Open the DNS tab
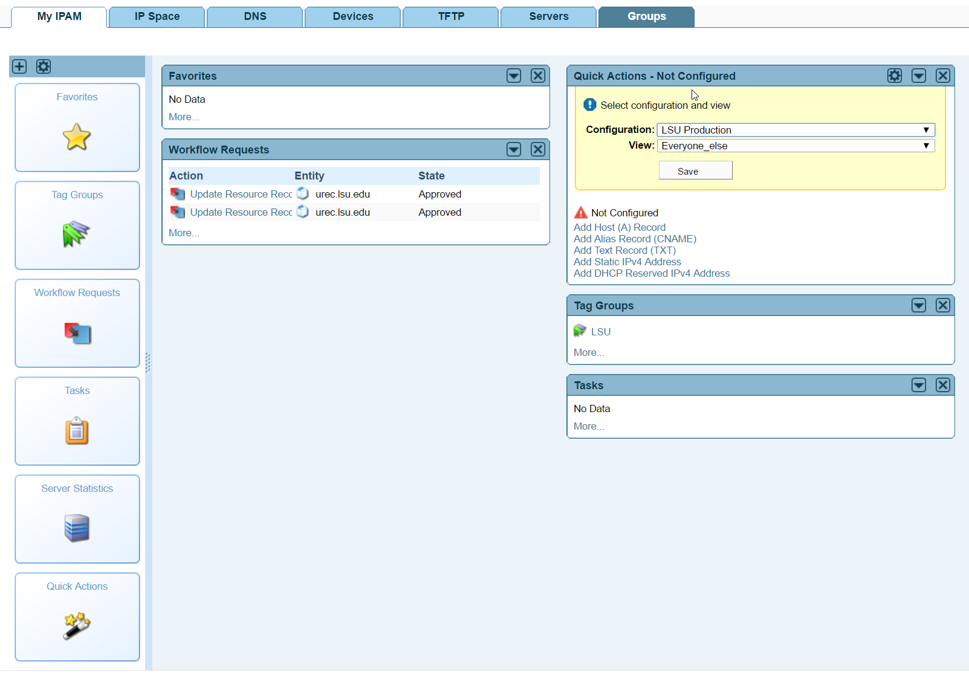 pos(255,17)
